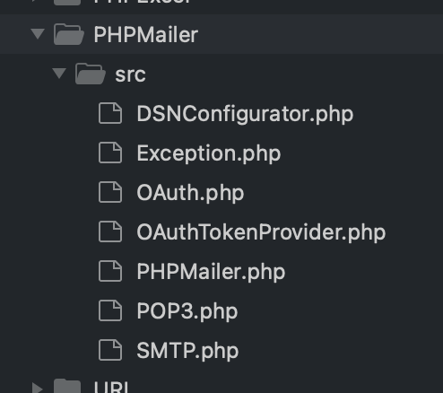The height and width of the screenshot is (393, 443).
Task: Select the src folder label
Action: click(130, 74)
